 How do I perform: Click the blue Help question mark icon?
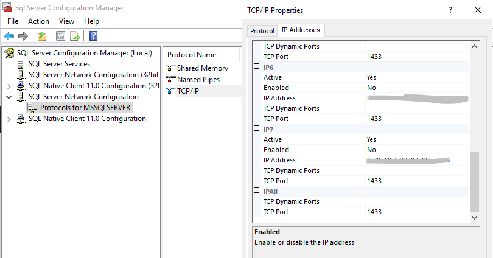click(x=93, y=36)
